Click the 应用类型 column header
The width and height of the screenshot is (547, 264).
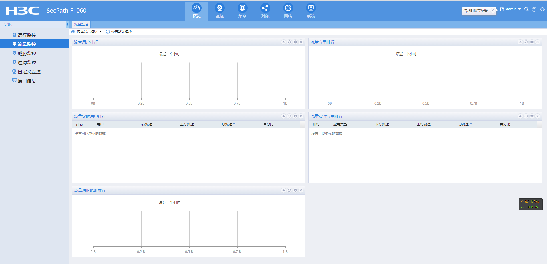(x=340, y=124)
